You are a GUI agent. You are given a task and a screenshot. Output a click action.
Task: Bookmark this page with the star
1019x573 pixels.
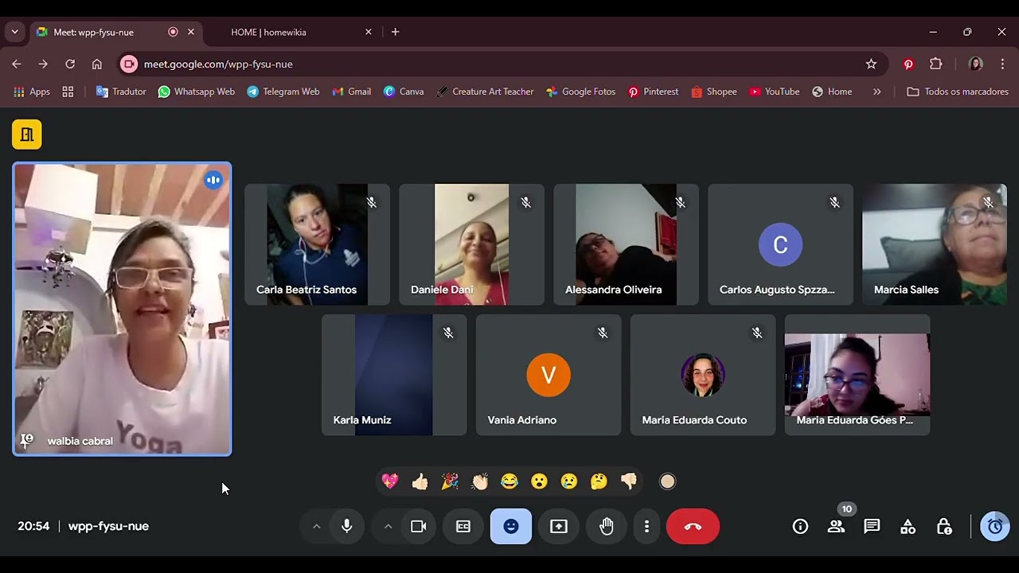pos(871,64)
